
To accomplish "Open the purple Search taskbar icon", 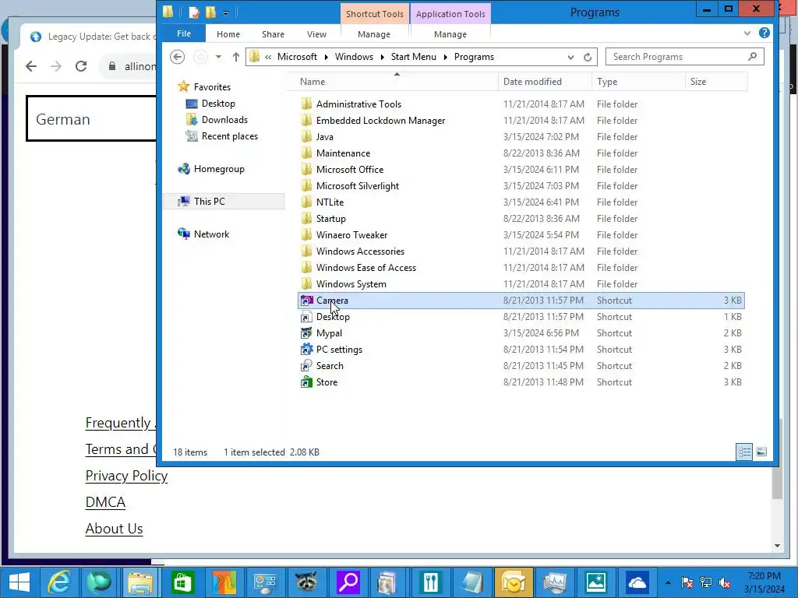I will (x=348, y=582).
